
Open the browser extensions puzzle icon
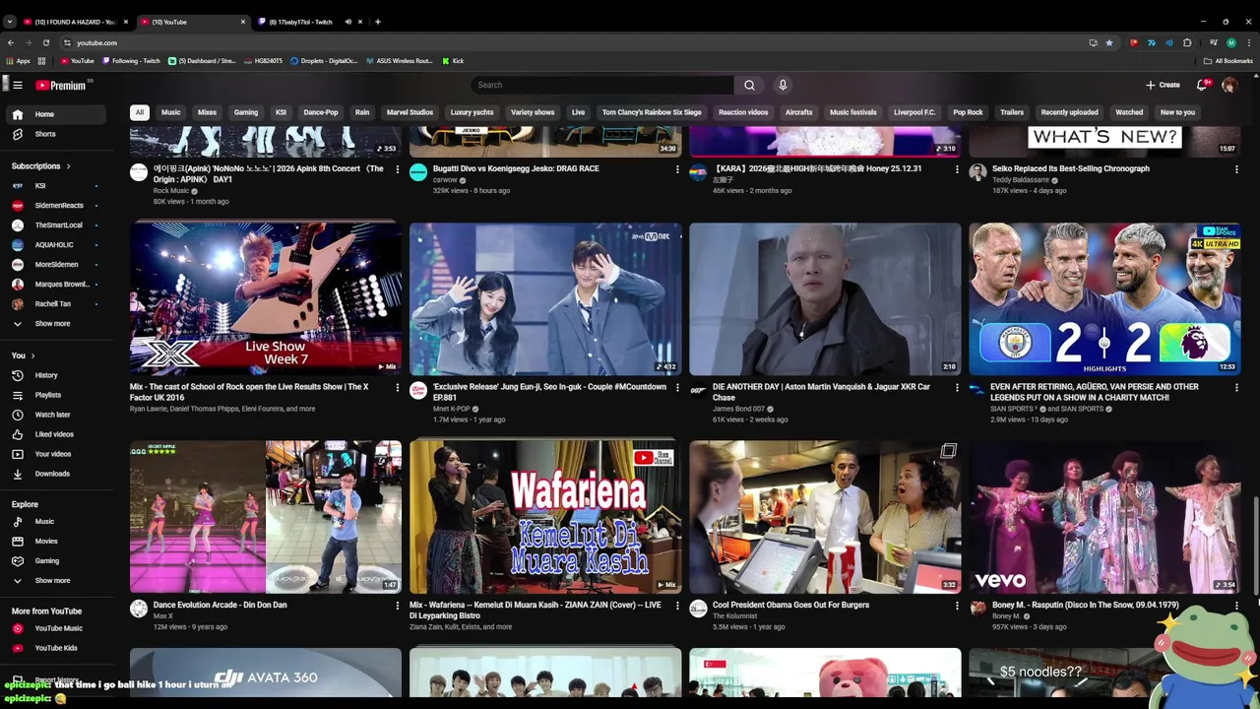coord(1187,42)
